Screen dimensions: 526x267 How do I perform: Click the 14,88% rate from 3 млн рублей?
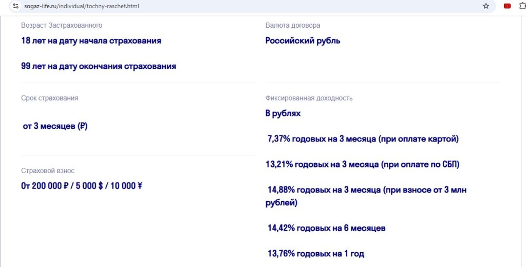point(366,197)
